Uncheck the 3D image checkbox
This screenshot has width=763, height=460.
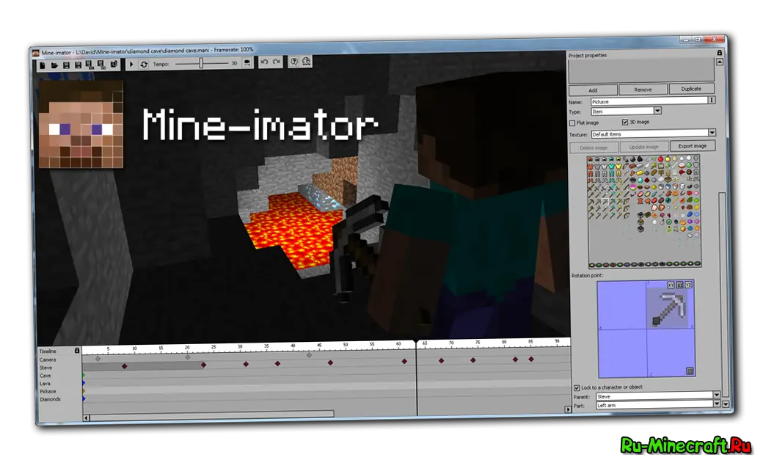[625, 123]
